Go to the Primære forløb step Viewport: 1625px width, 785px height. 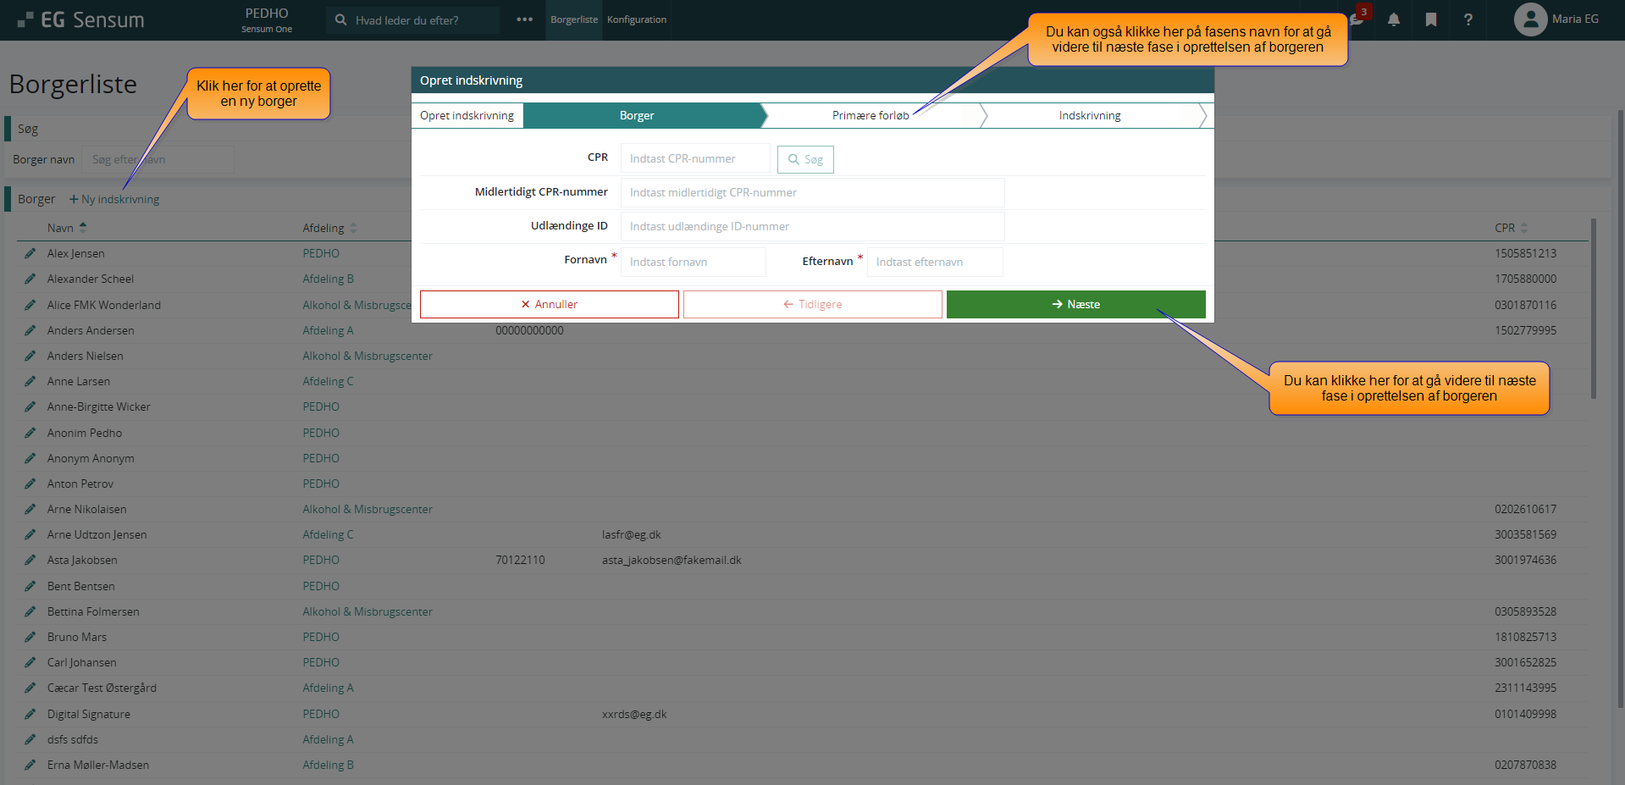[870, 116]
